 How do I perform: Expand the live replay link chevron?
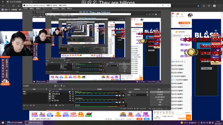185,32
